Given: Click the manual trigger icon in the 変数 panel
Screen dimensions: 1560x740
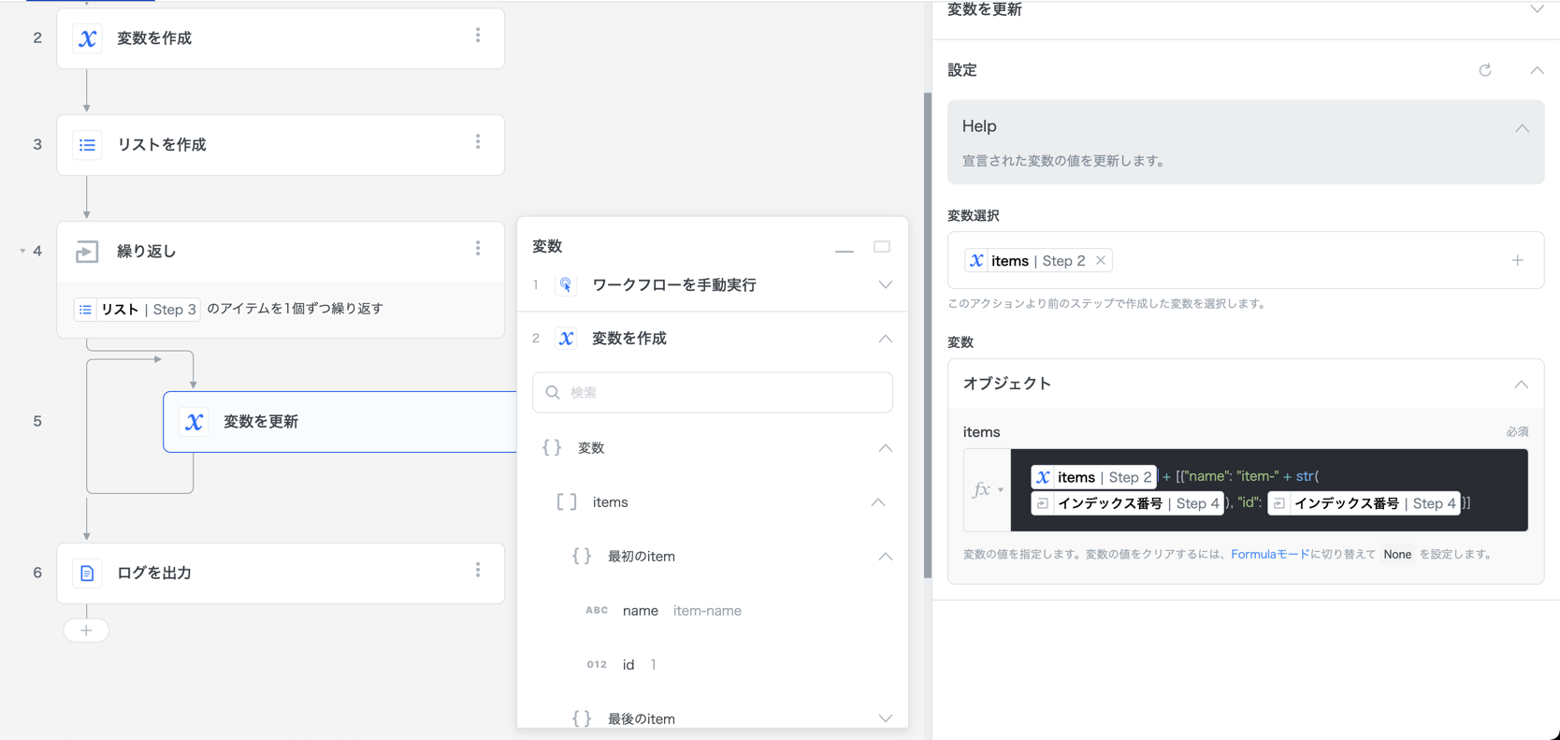Looking at the screenshot, I should [566, 285].
